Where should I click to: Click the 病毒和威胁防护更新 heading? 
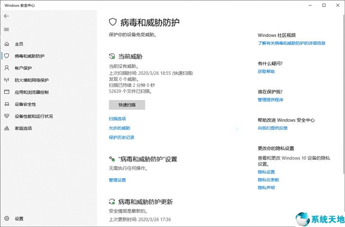coord(145,202)
